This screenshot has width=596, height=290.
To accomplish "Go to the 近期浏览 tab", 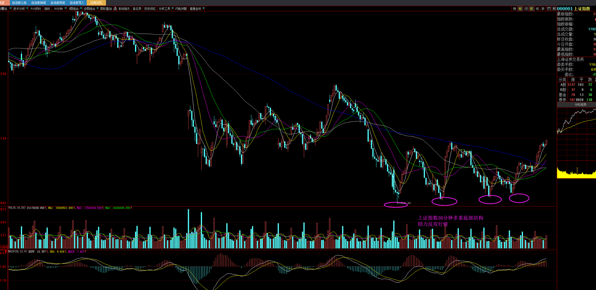I will [96, 3].
